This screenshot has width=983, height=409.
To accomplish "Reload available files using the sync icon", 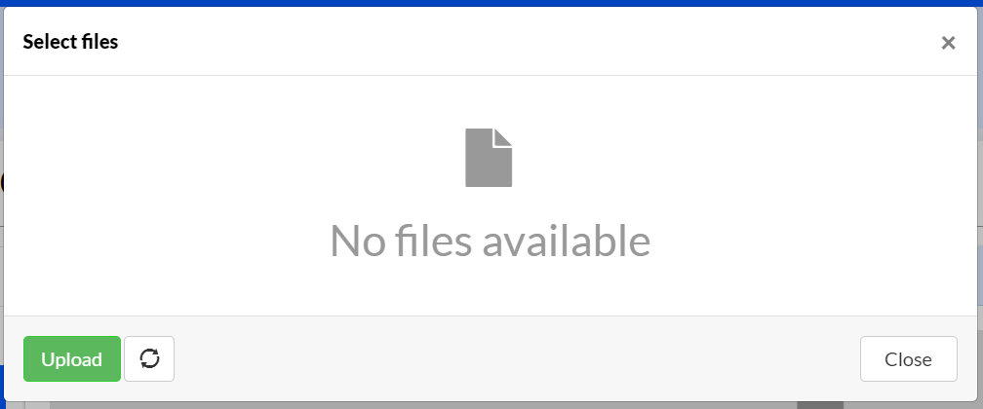I will tap(149, 359).
